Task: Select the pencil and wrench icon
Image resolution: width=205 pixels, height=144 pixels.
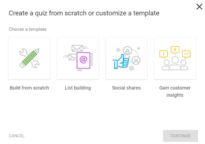Action: (29, 58)
